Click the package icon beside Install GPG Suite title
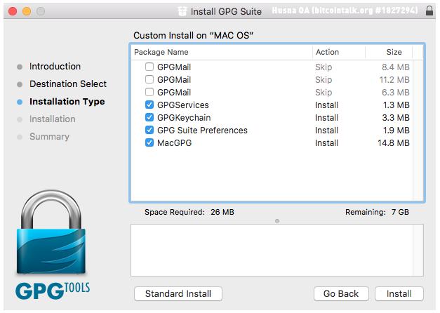The height and width of the screenshot is (313, 440). [x=182, y=11]
